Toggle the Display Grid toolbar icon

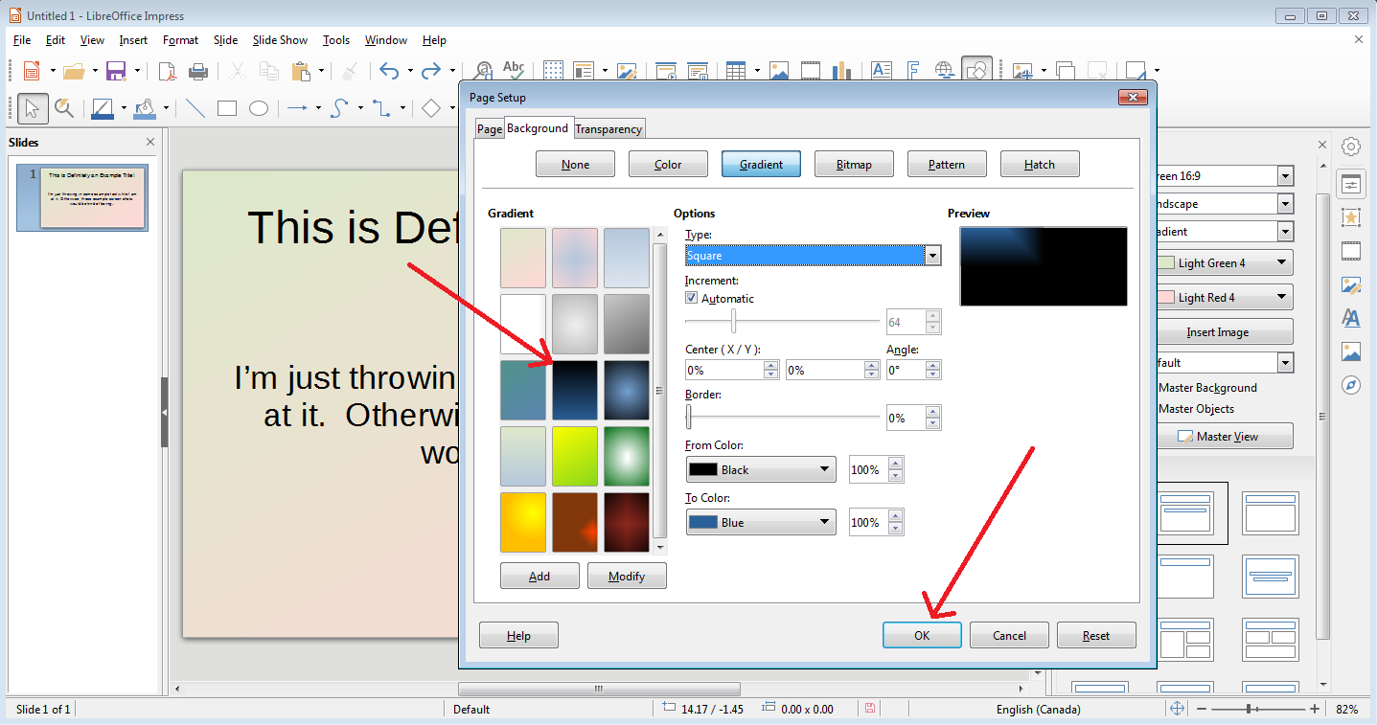tap(553, 71)
